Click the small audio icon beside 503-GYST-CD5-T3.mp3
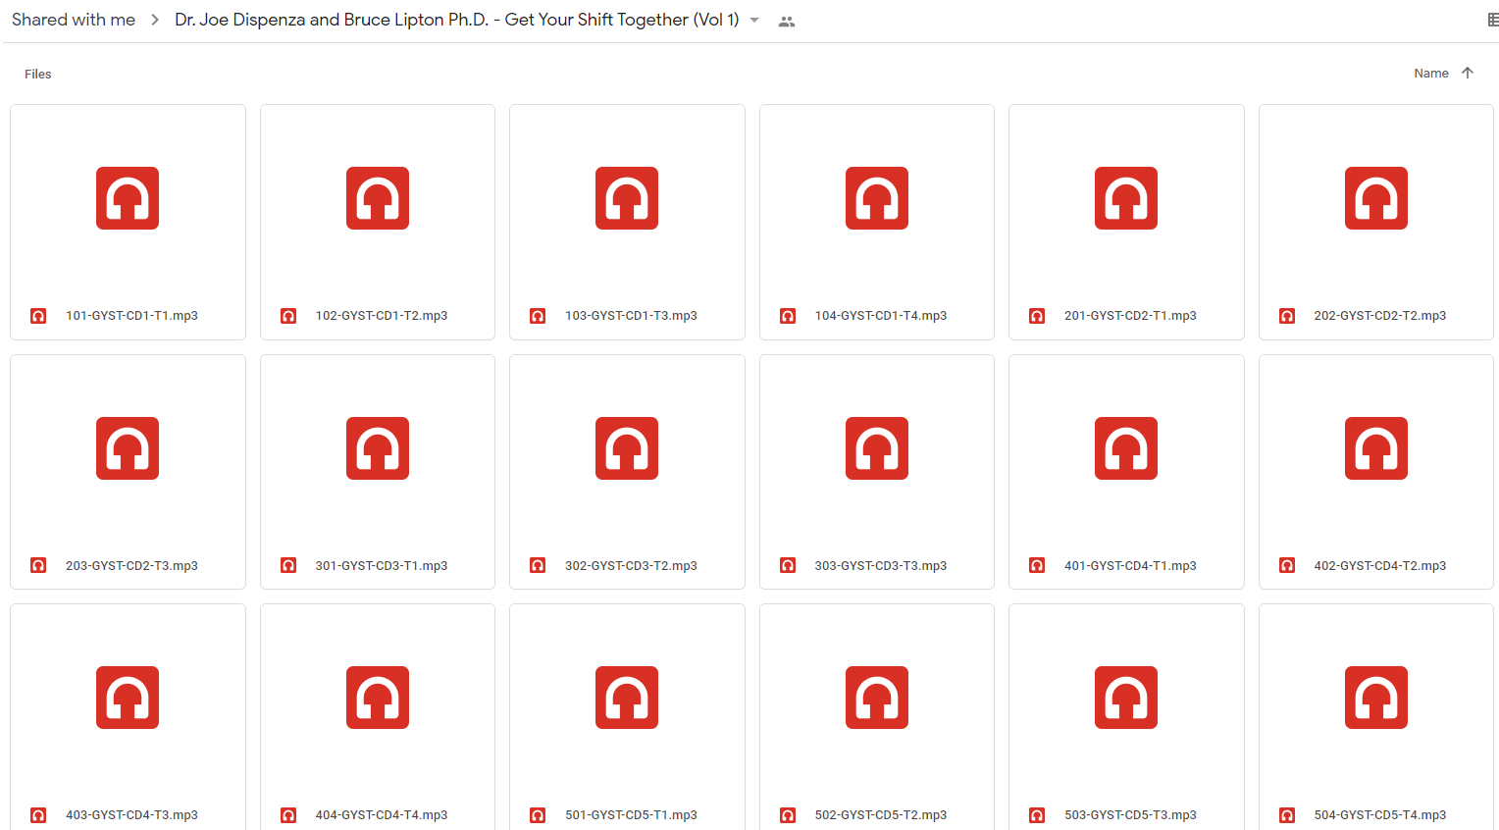 click(x=1037, y=815)
